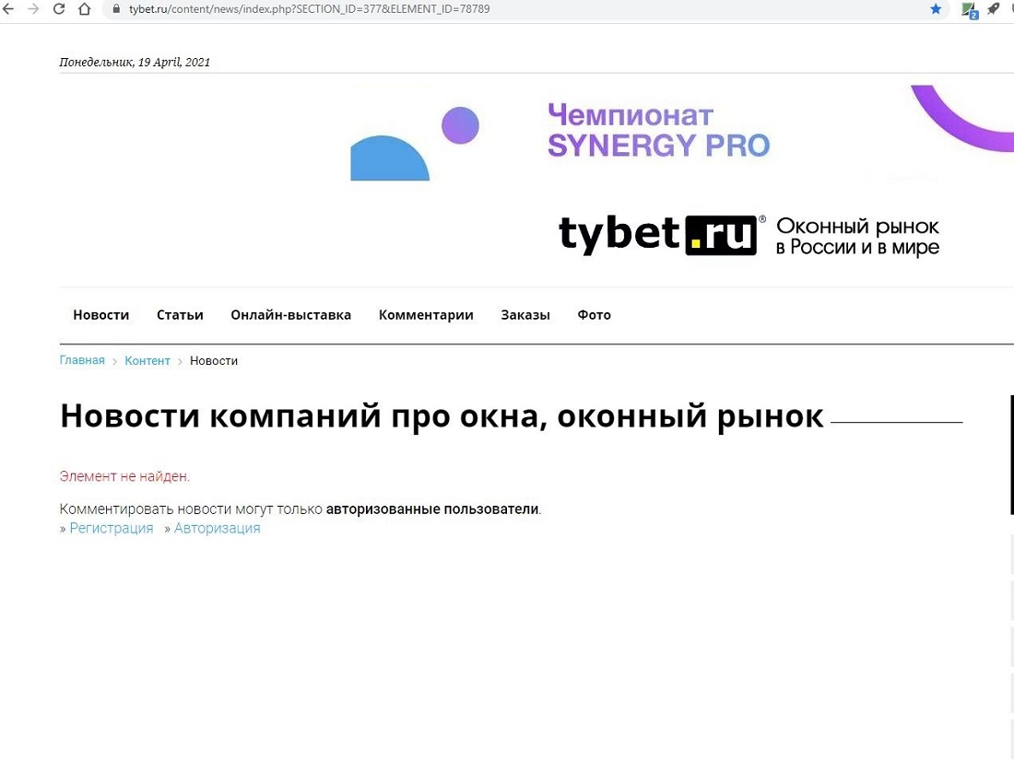Click the browser Forward navigation arrow

click(x=34, y=10)
